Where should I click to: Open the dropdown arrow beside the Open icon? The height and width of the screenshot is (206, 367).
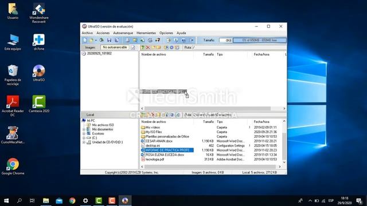[x=96, y=41]
